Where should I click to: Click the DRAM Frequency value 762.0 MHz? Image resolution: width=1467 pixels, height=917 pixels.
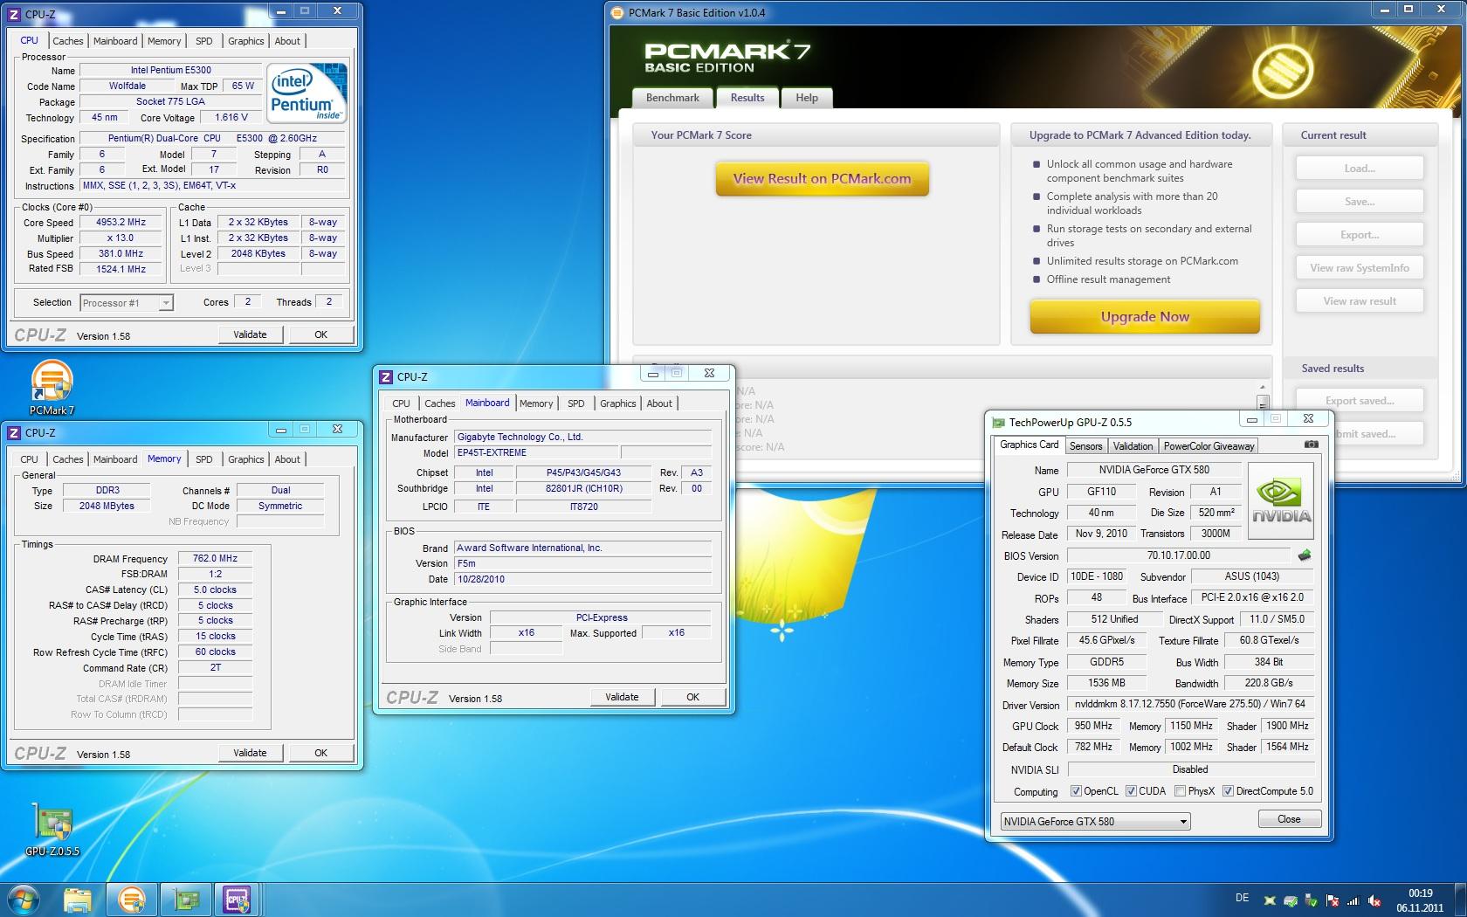point(215,558)
